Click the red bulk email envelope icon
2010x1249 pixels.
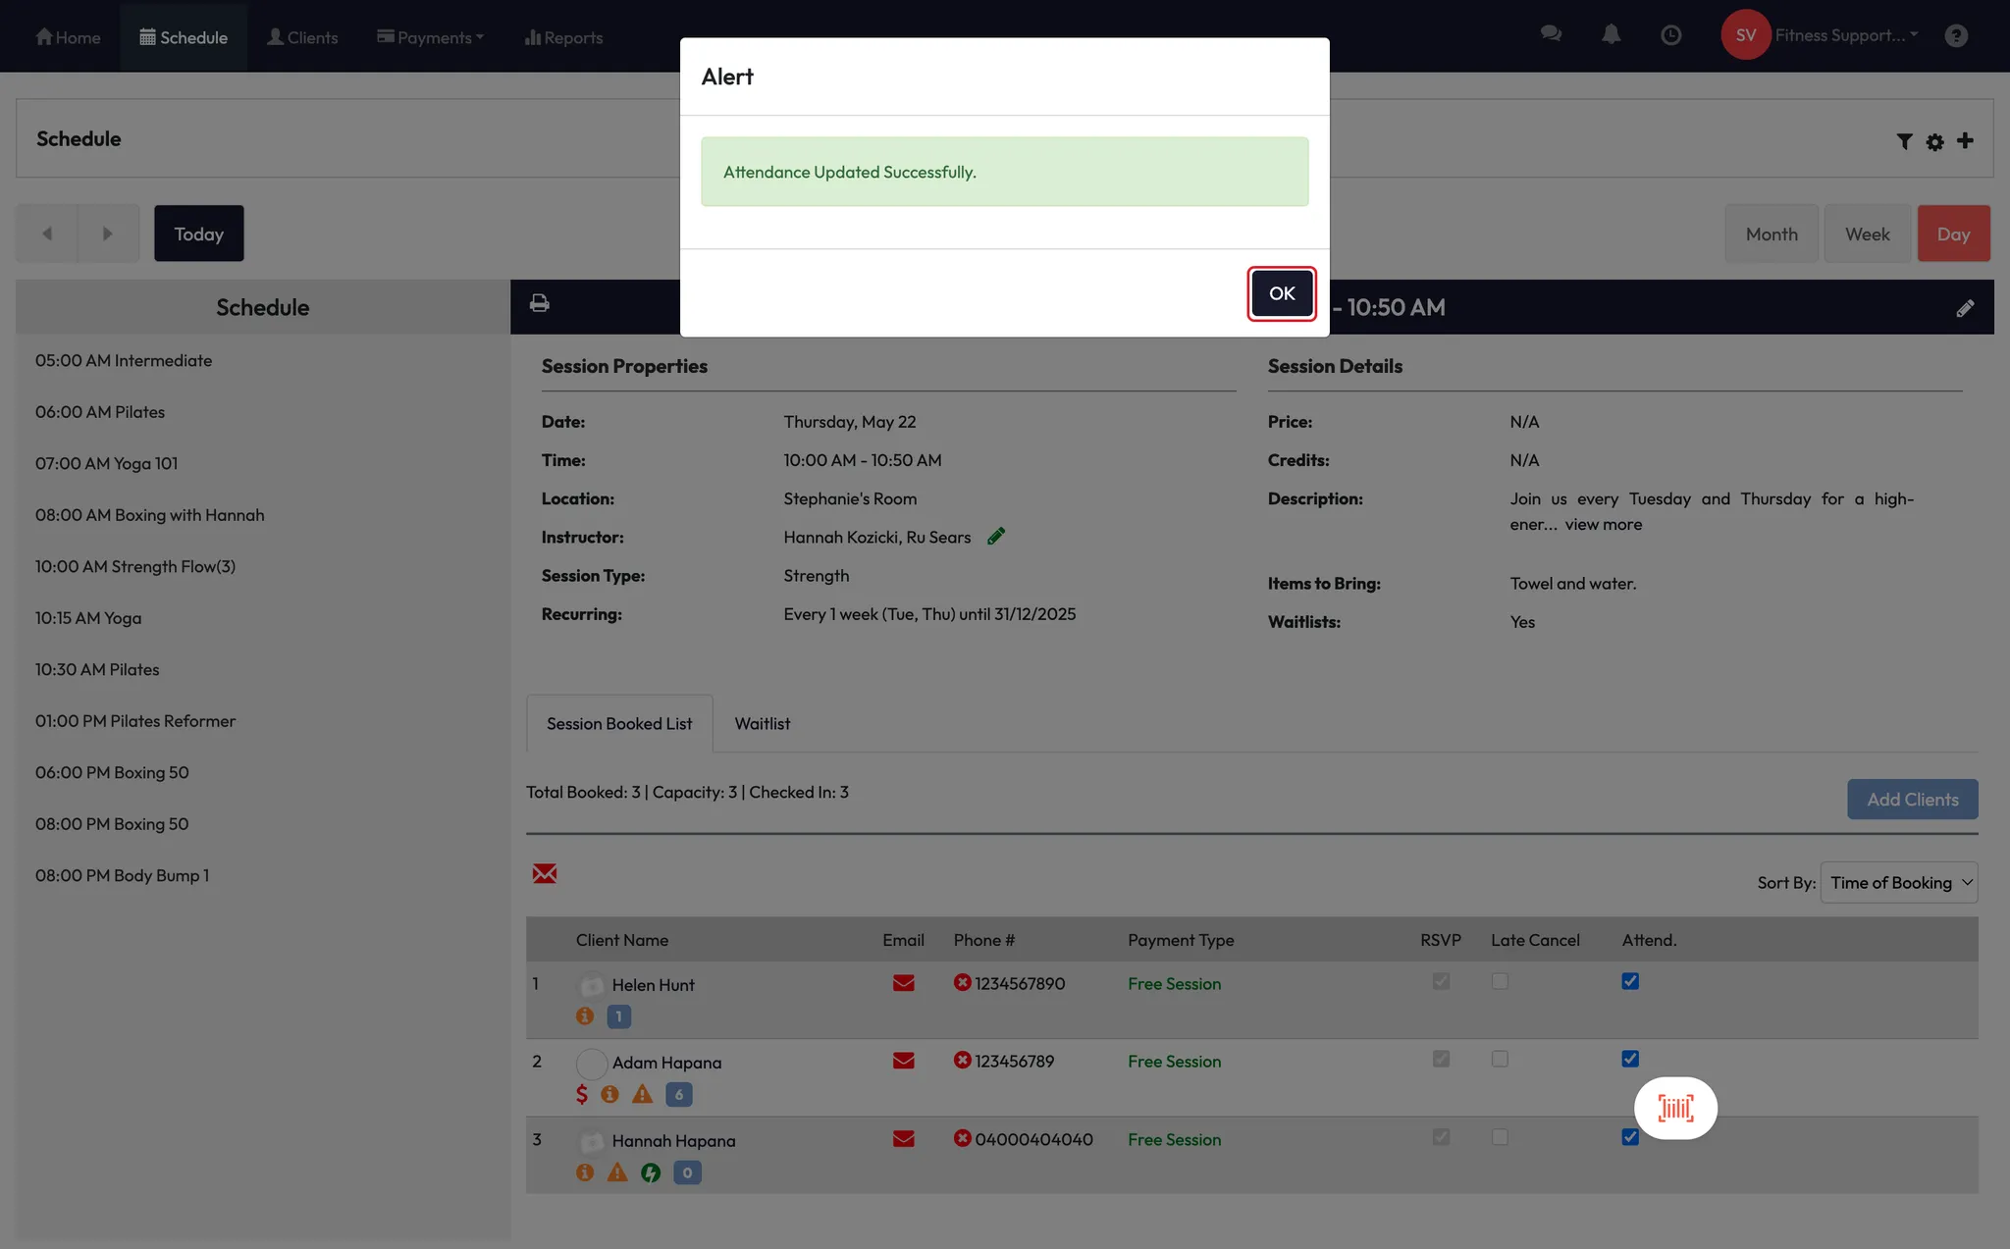click(545, 873)
